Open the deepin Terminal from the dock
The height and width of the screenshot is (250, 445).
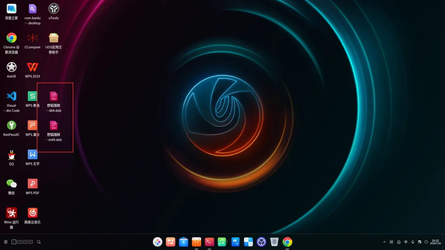click(x=209, y=242)
